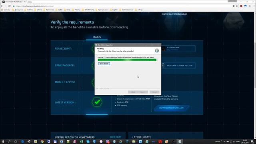
Task: Click the disabled Back button in installer
Action: pyautogui.click(x=133, y=92)
